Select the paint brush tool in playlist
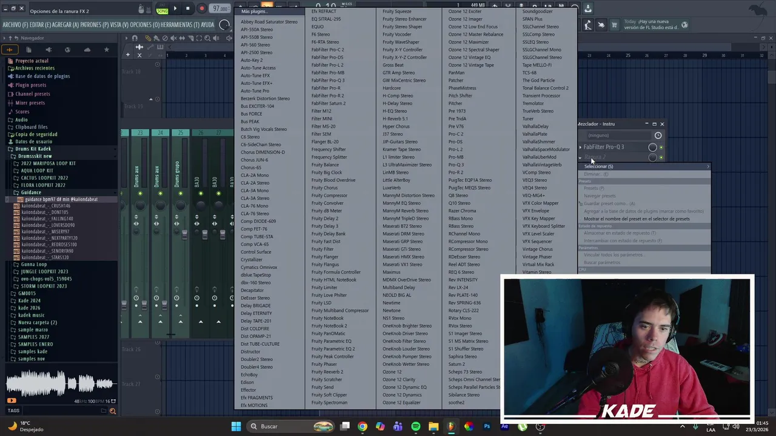The height and width of the screenshot is (436, 776). point(156,38)
